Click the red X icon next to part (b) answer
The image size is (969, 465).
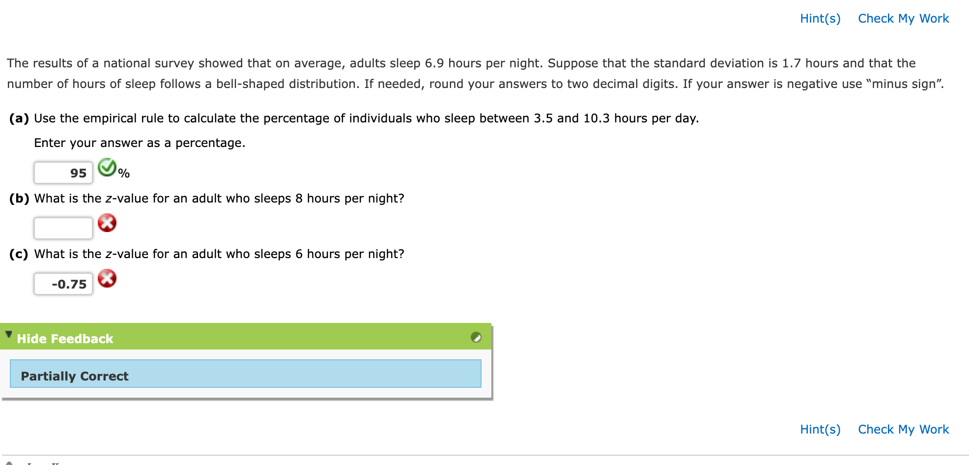click(107, 223)
